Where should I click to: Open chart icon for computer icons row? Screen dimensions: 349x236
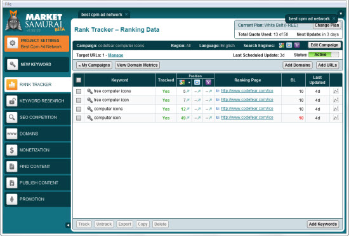coord(336,109)
